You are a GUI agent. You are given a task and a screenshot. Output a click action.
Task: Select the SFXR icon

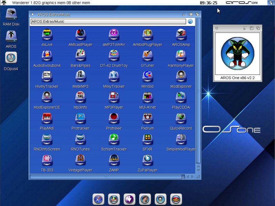(147, 139)
